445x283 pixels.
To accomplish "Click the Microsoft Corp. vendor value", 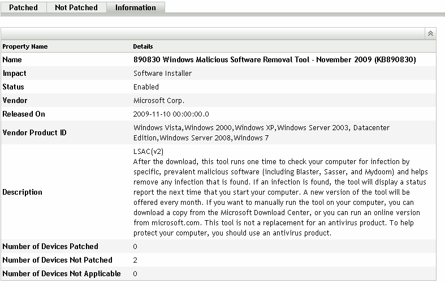I will (x=158, y=101).
